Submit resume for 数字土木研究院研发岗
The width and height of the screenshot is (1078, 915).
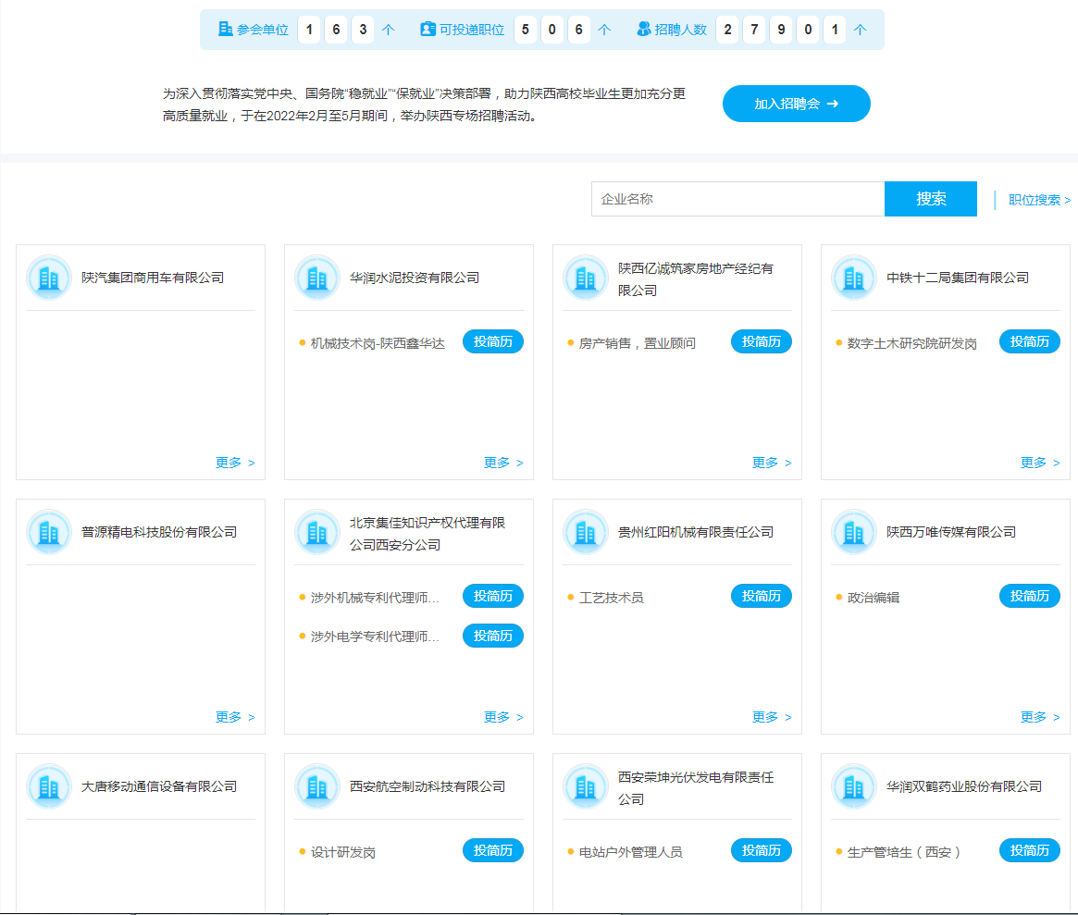(1029, 341)
